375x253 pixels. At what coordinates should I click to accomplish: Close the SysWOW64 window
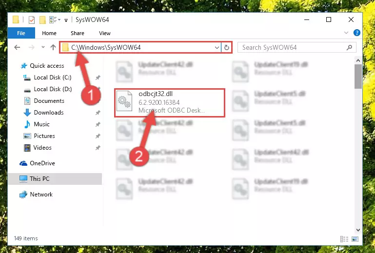(351, 19)
